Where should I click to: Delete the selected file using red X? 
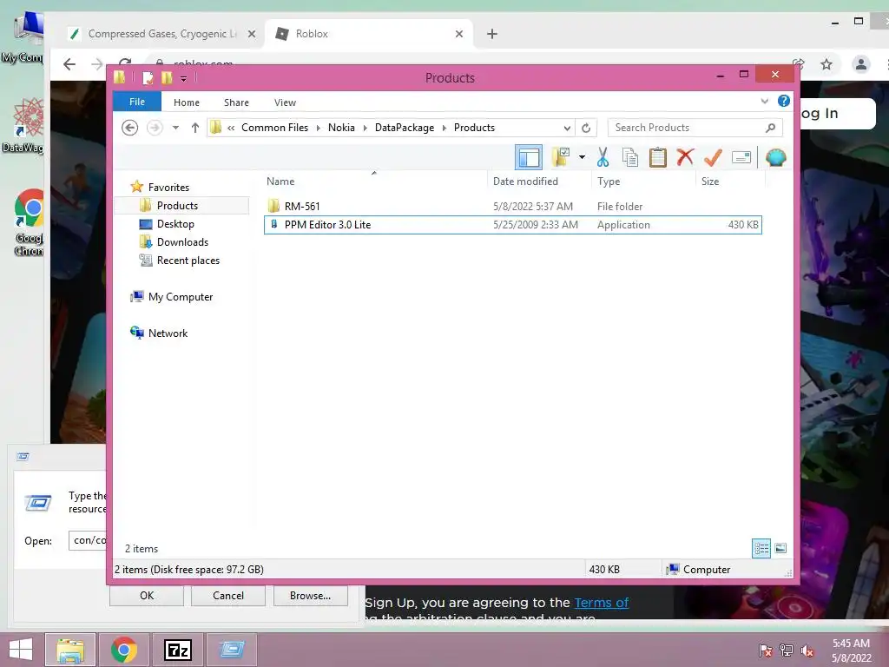click(685, 157)
